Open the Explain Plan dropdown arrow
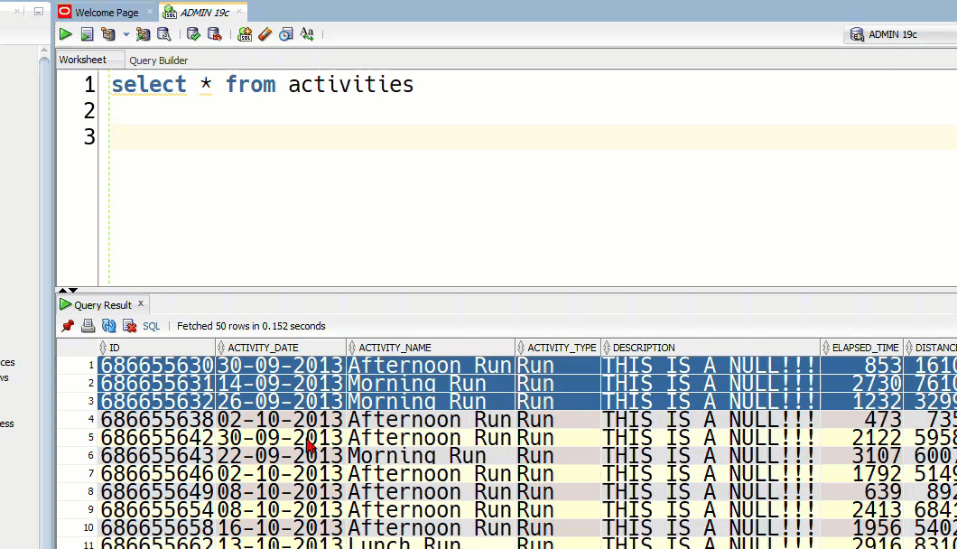The image size is (957, 549). 126,35
